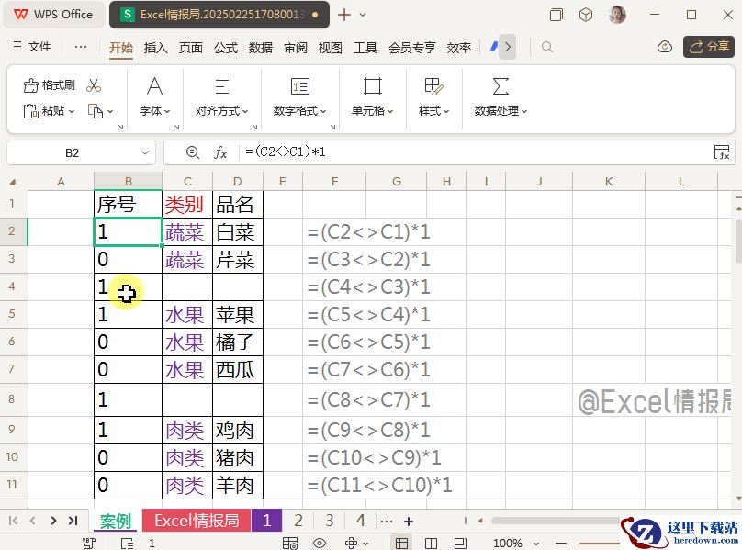Select the sheet tab named 2
The height and width of the screenshot is (550, 742).
[x=298, y=521]
